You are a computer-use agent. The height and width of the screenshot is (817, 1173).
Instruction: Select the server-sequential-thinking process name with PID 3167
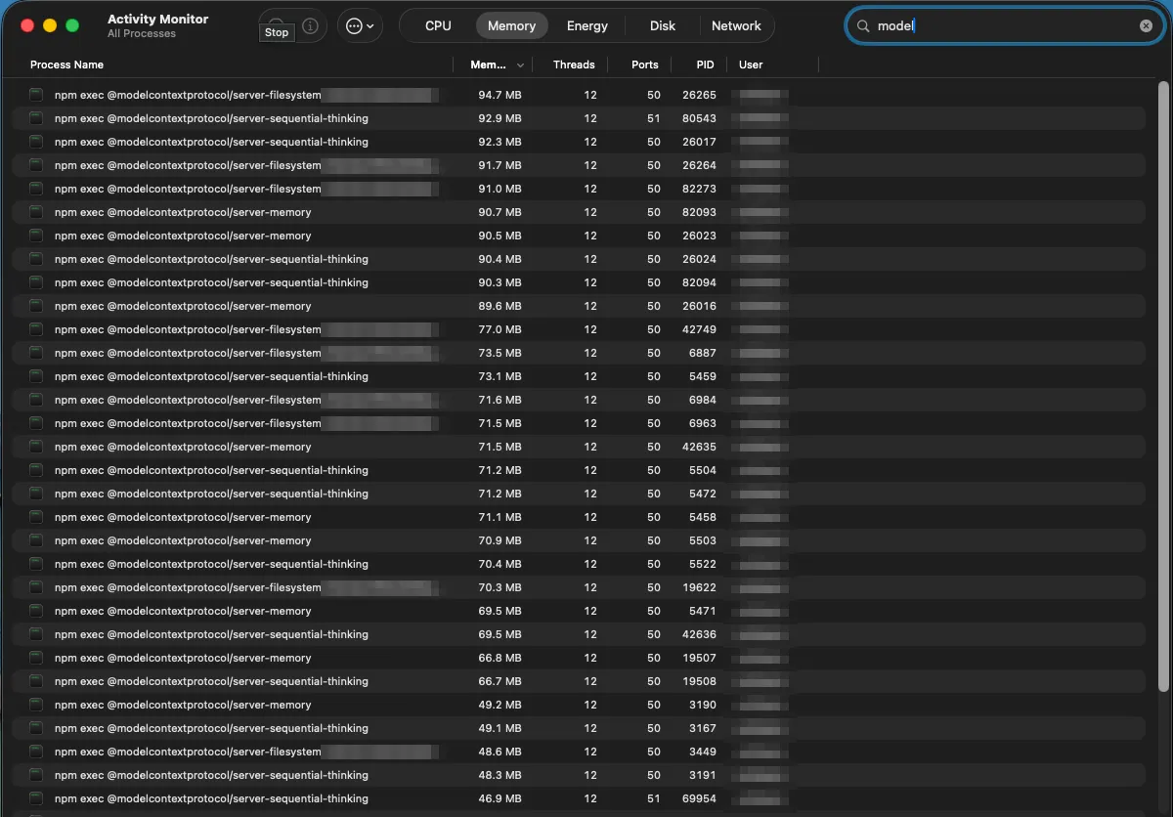click(x=211, y=728)
